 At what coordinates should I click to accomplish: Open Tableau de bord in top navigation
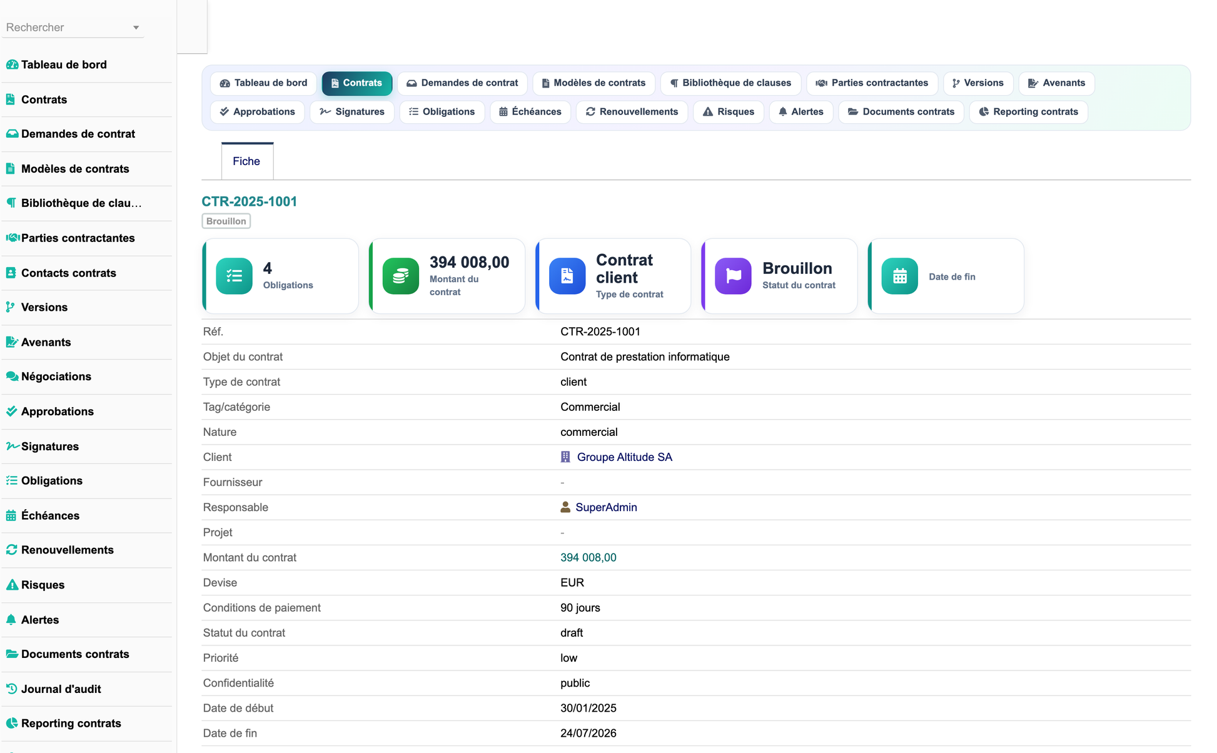pos(264,83)
